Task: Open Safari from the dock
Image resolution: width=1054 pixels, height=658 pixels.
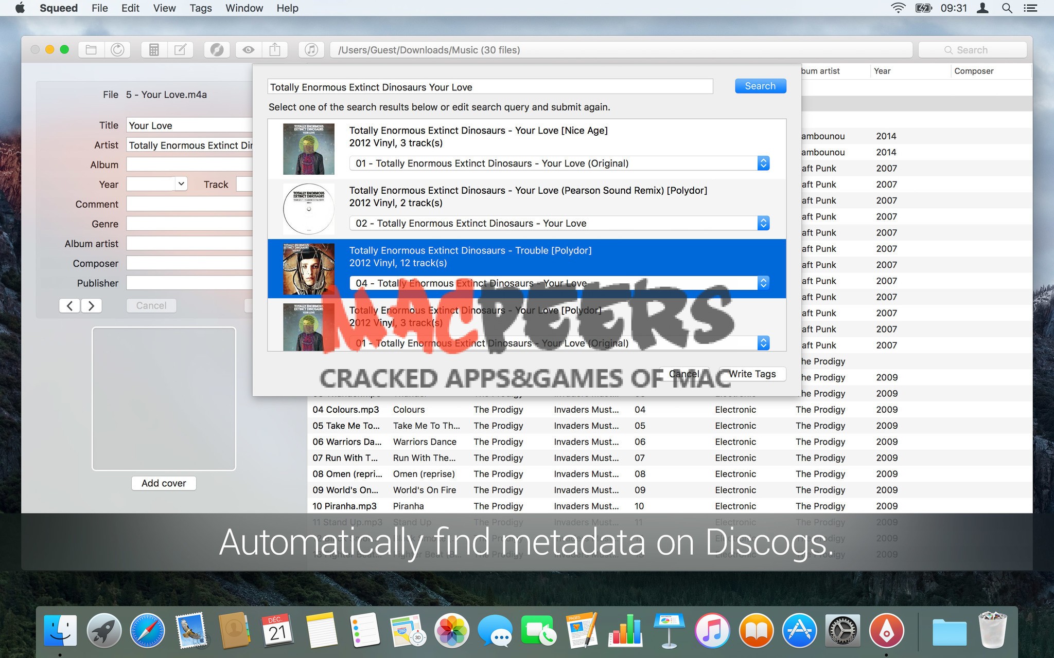Action: point(147,631)
